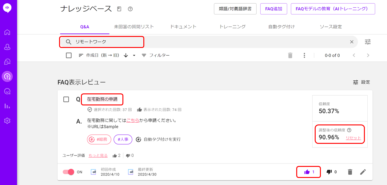Switch off the ON toggle for the FAQ

pos(69,172)
